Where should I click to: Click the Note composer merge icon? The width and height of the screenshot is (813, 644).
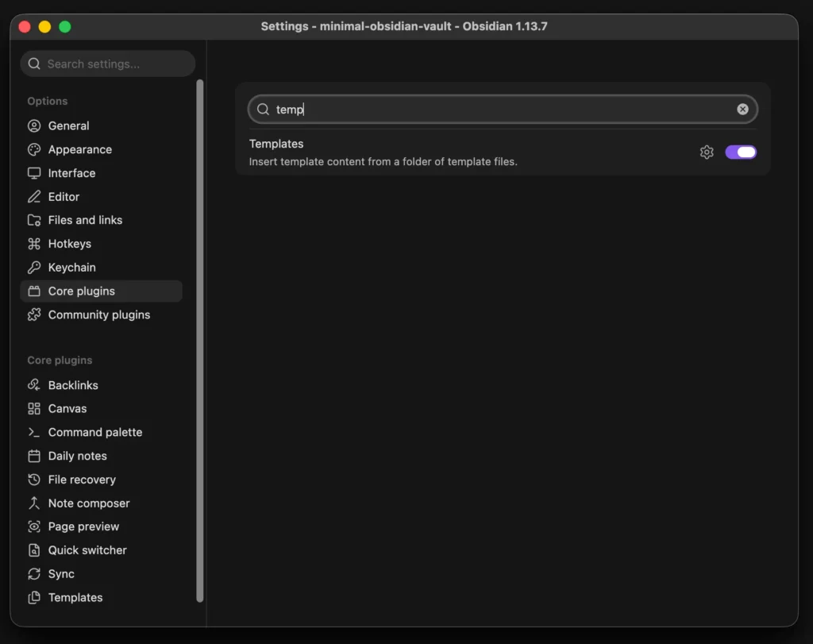click(x=34, y=503)
